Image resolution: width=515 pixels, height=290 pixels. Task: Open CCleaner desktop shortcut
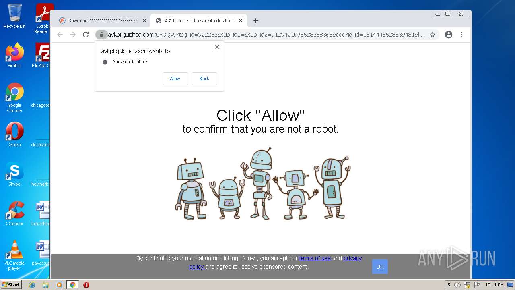pyautogui.click(x=14, y=213)
